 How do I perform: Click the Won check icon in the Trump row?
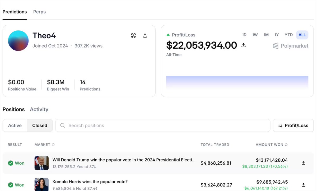pos(11,163)
